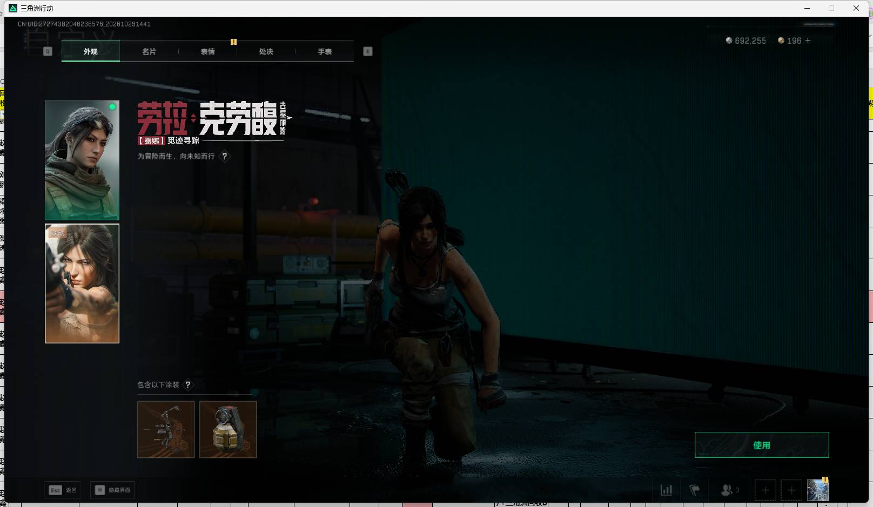Select the Lara Croft collab skin portrait
873x507 pixels.
click(82, 283)
